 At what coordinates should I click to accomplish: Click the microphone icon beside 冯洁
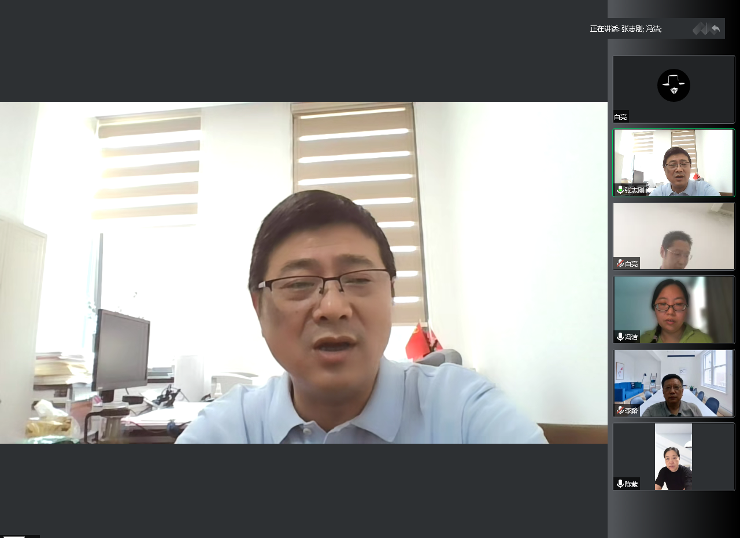(x=620, y=337)
